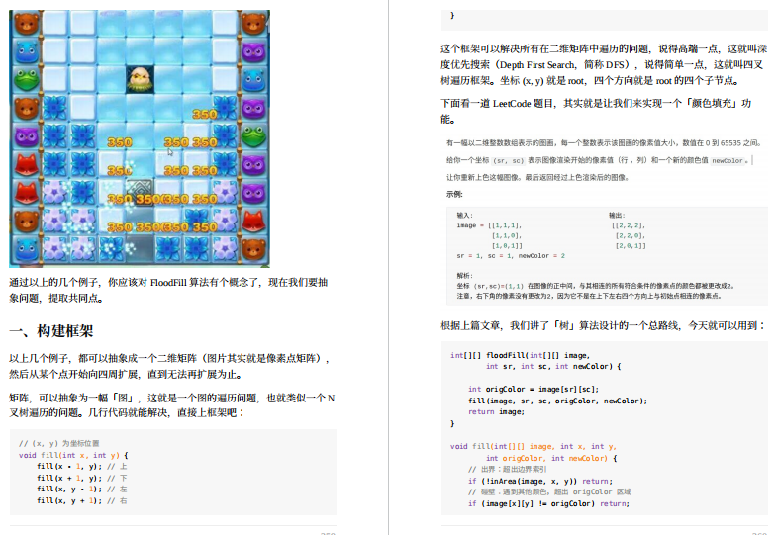Click the code line "fill(image, sr, sc, origColor, newColor);"
Viewport: 776px width, 535px height.
558,401
